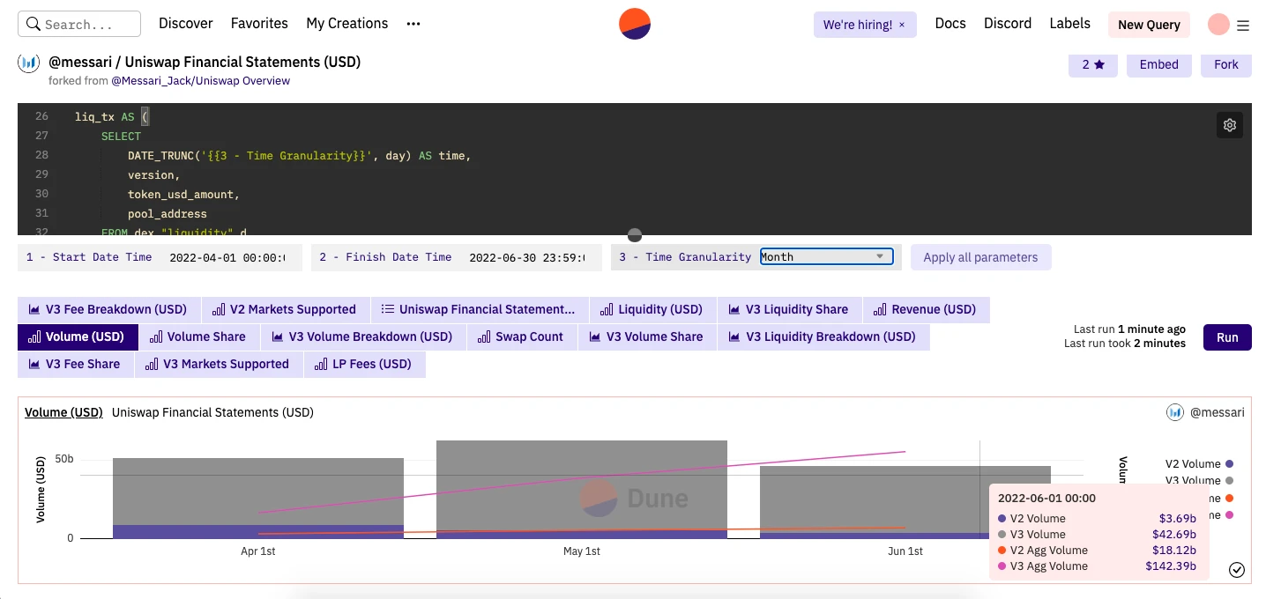Click the @messari author icon on chart
This screenshot has height=599, width=1266.
click(1174, 412)
